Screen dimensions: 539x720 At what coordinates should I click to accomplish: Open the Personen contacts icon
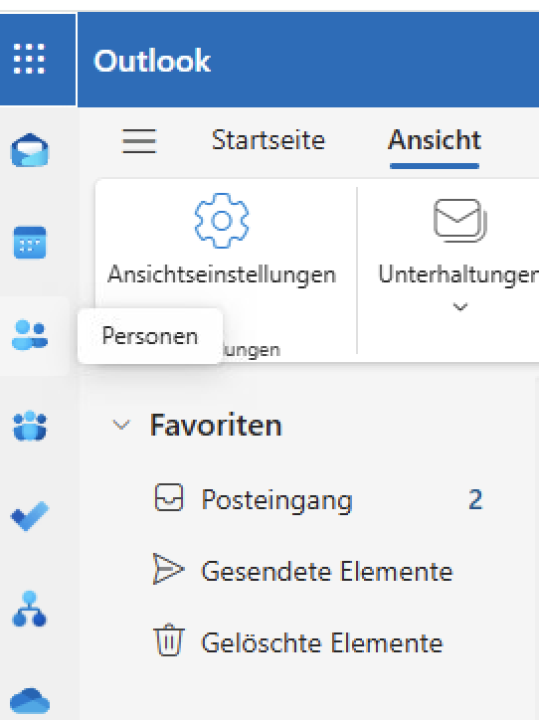(30, 335)
